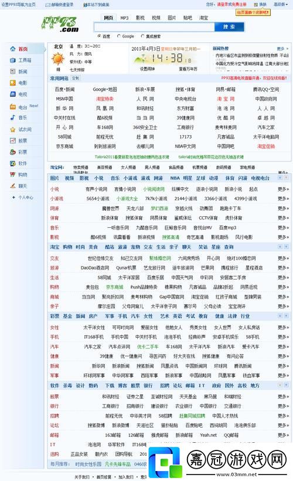Select the 百度 search engine radio
Screen dimensions: 293x481
(x=99, y=36)
